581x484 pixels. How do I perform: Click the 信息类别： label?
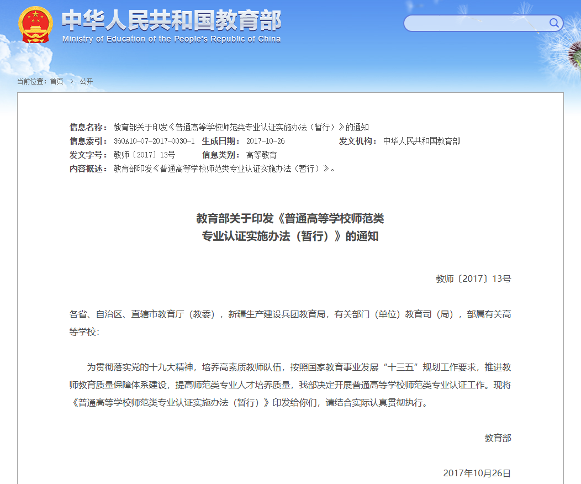[x=221, y=155]
